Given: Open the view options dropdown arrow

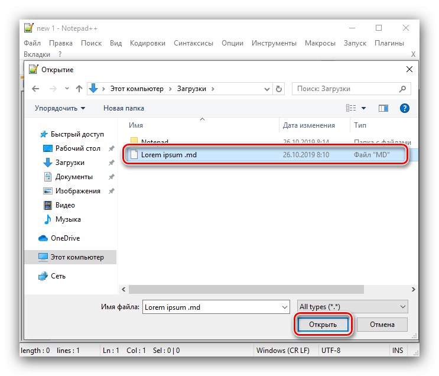Looking at the screenshot, I should point(363,108).
